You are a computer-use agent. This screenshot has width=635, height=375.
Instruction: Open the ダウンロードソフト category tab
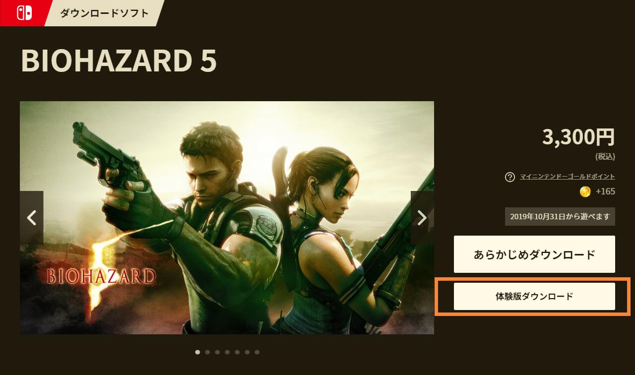pyautogui.click(x=104, y=13)
